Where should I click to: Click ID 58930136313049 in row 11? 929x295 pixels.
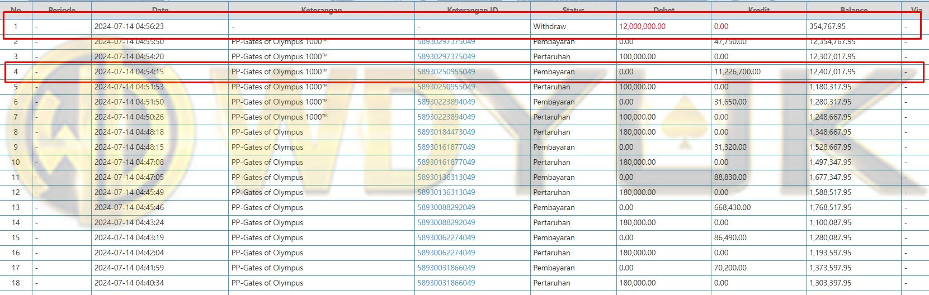pyautogui.click(x=446, y=178)
